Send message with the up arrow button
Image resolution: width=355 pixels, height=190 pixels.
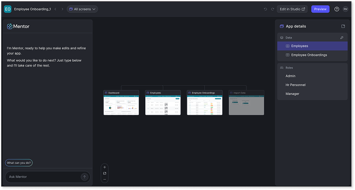click(x=84, y=177)
